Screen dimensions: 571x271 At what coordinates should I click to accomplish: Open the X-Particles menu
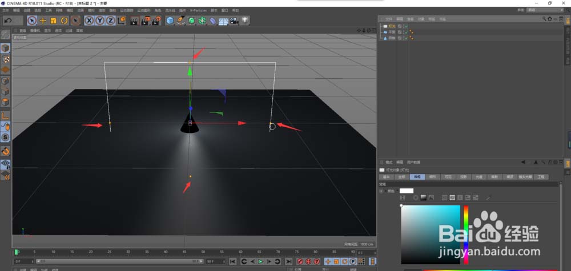point(198,10)
